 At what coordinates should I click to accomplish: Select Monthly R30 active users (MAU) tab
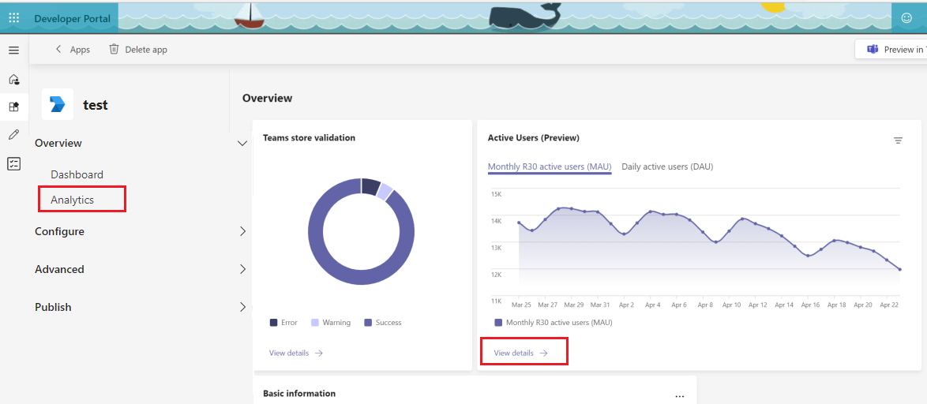[x=550, y=166]
